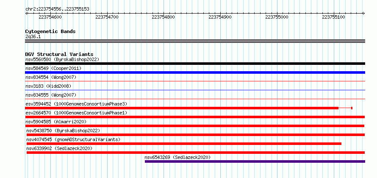
Task: Open esv3594452 (1000GenomesConsortiumPhase3) label
Action: pos(76,104)
